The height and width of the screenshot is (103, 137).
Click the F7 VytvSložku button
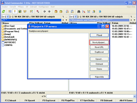[87, 100]
